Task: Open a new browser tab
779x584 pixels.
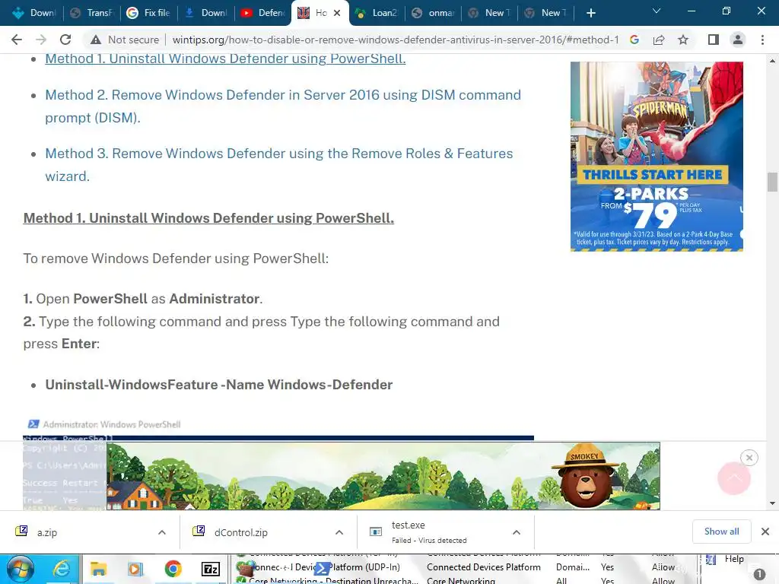Action: pyautogui.click(x=590, y=13)
